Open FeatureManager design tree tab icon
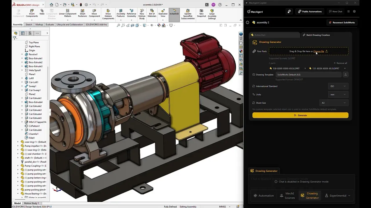The width and height of the screenshot is (371, 208). (x=16, y=33)
